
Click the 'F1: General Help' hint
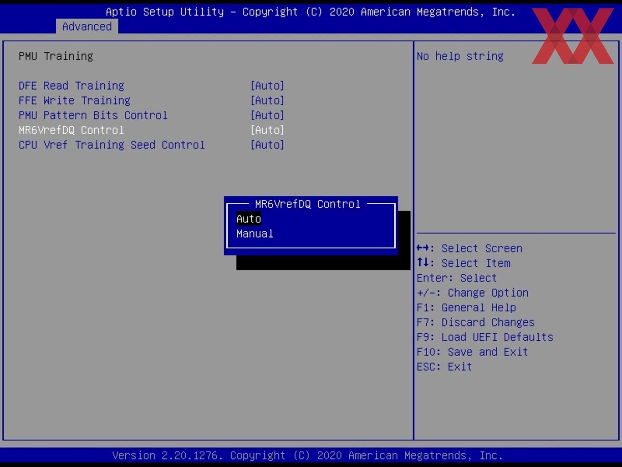tap(466, 307)
